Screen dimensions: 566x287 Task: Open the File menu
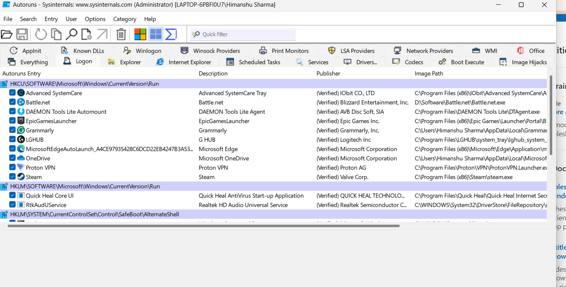pyautogui.click(x=8, y=19)
